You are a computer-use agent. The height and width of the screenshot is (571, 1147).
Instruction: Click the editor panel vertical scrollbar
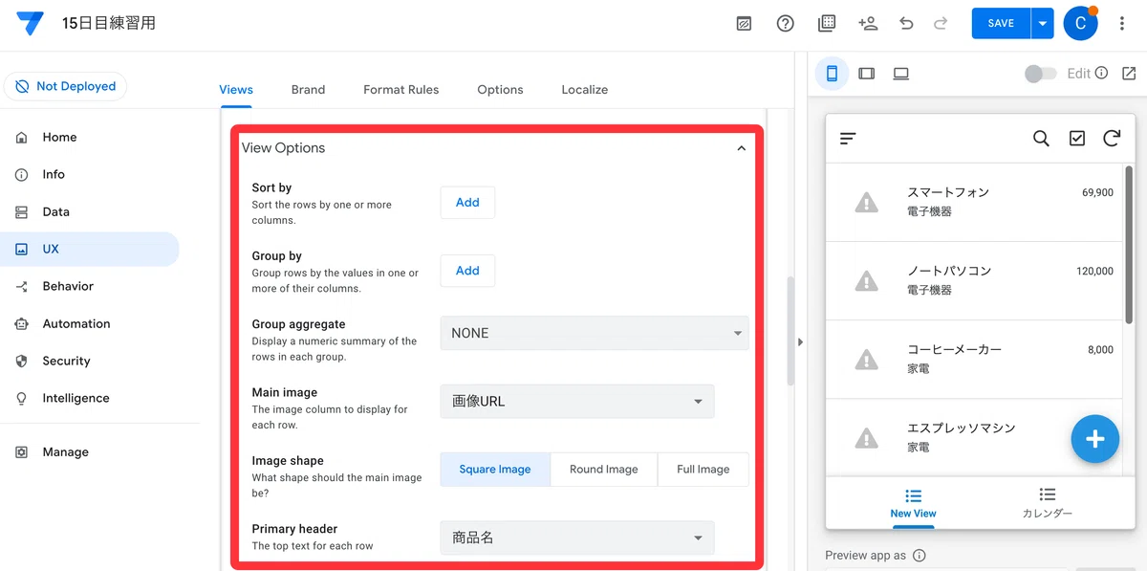pyautogui.click(x=790, y=331)
